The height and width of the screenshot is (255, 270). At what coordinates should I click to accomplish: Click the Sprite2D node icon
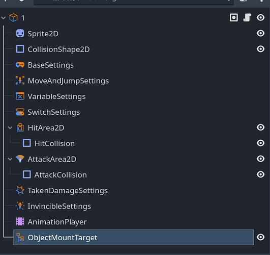click(20, 33)
